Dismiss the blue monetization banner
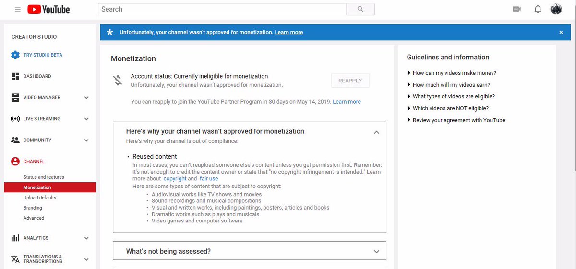 [x=561, y=32]
